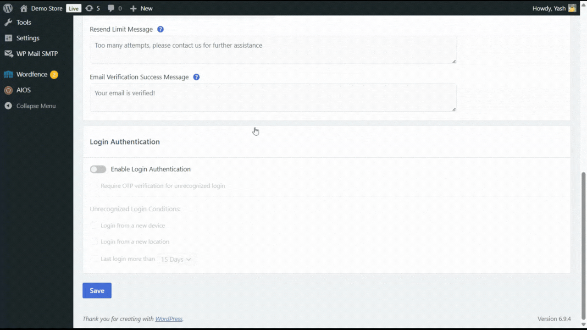Click the Save button
The width and height of the screenshot is (587, 330).
pyautogui.click(x=97, y=291)
